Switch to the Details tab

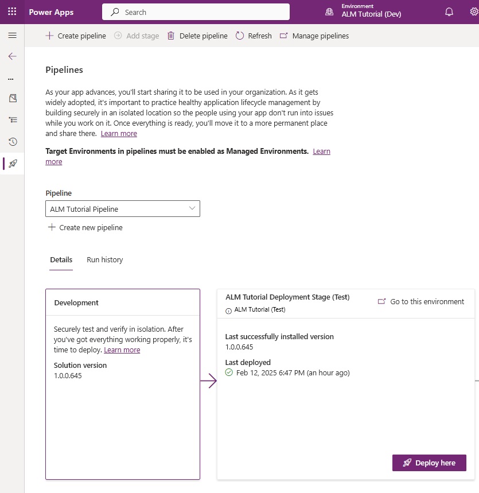(x=61, y=260)
